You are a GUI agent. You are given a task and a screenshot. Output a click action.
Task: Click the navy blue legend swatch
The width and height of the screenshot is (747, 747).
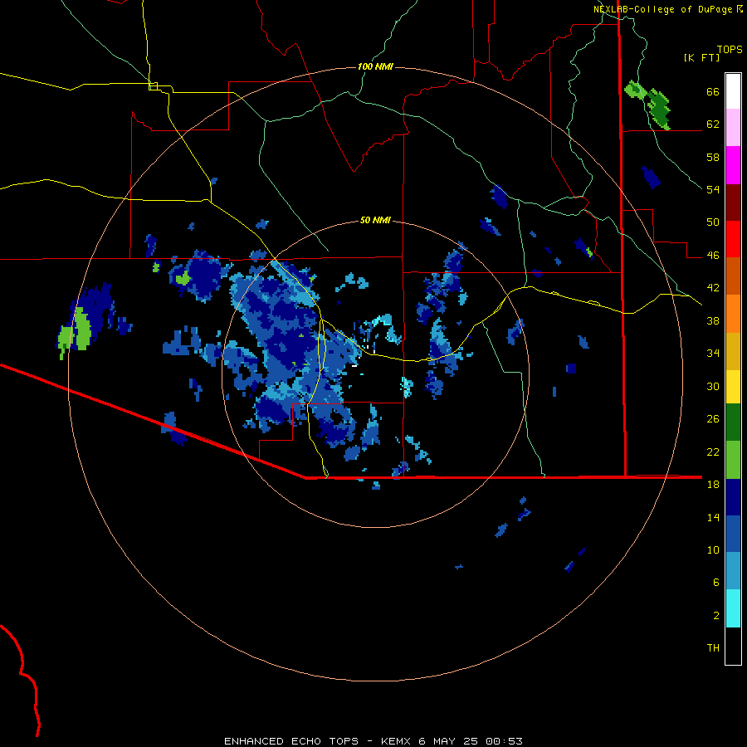733,497
